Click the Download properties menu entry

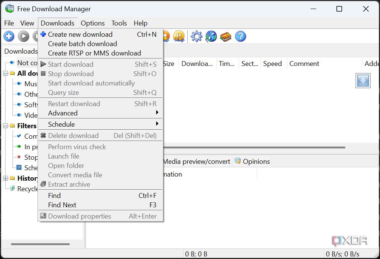101,216
